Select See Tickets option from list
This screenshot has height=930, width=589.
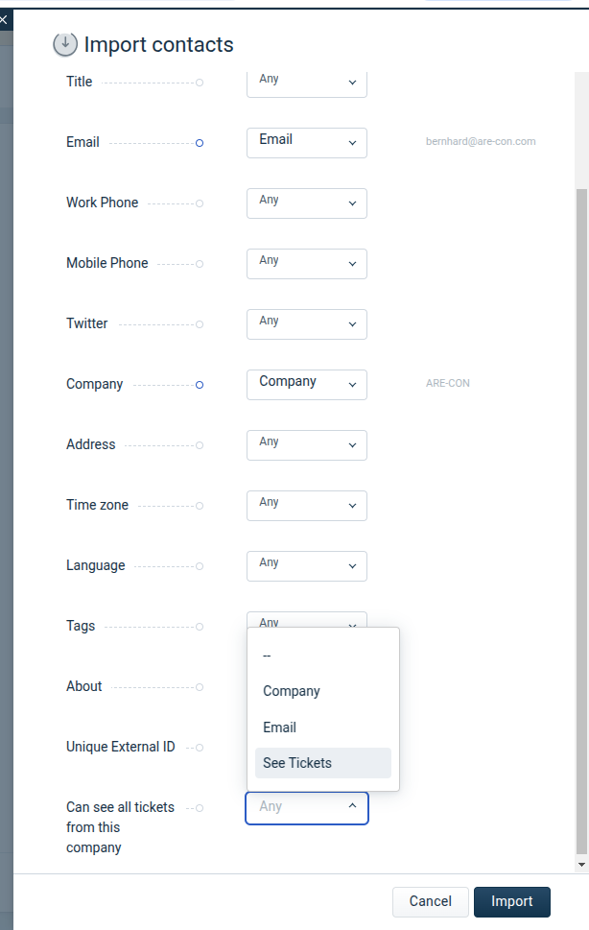coord(323,763)
